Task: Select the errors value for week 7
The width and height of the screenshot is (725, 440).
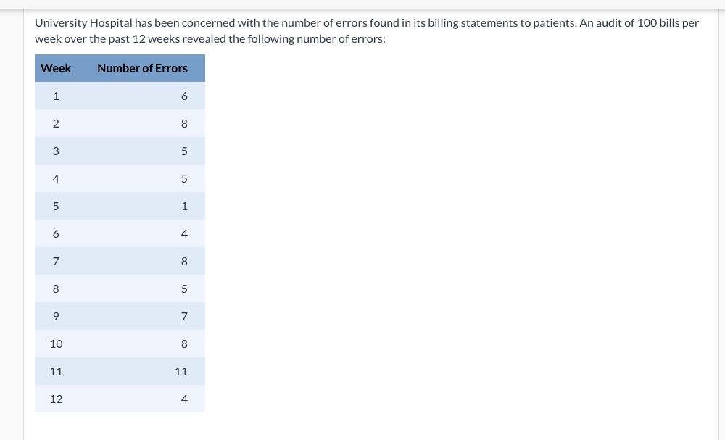Action: (184, 261)
